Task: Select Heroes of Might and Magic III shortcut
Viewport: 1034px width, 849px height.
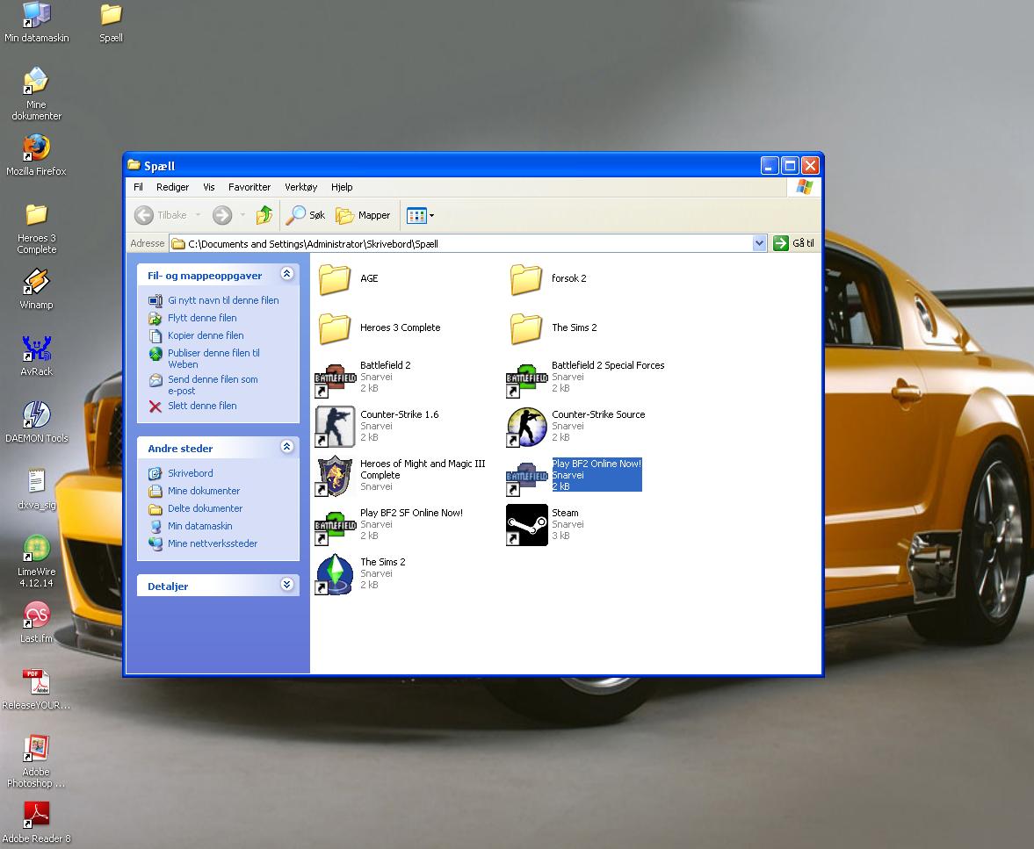Action: tap(335, 475)
